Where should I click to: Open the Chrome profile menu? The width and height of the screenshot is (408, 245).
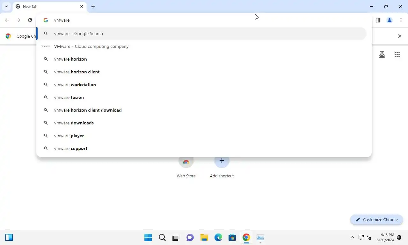pos(390,20)
